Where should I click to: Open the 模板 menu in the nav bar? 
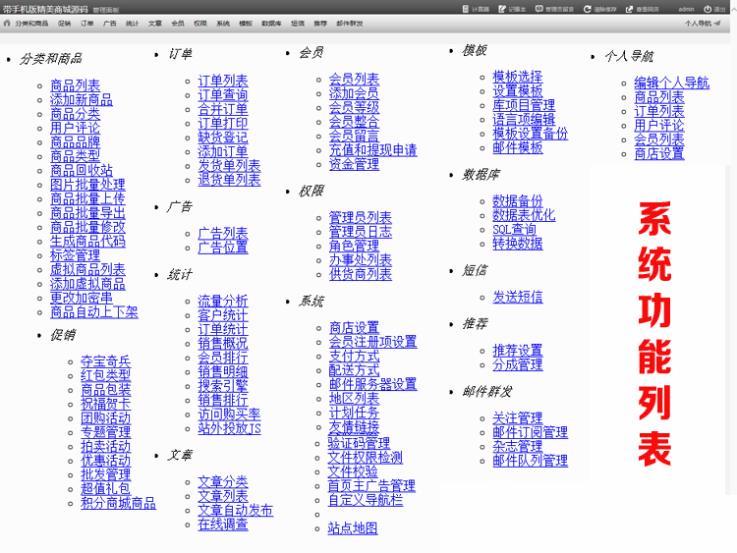(x=246, y=24)
